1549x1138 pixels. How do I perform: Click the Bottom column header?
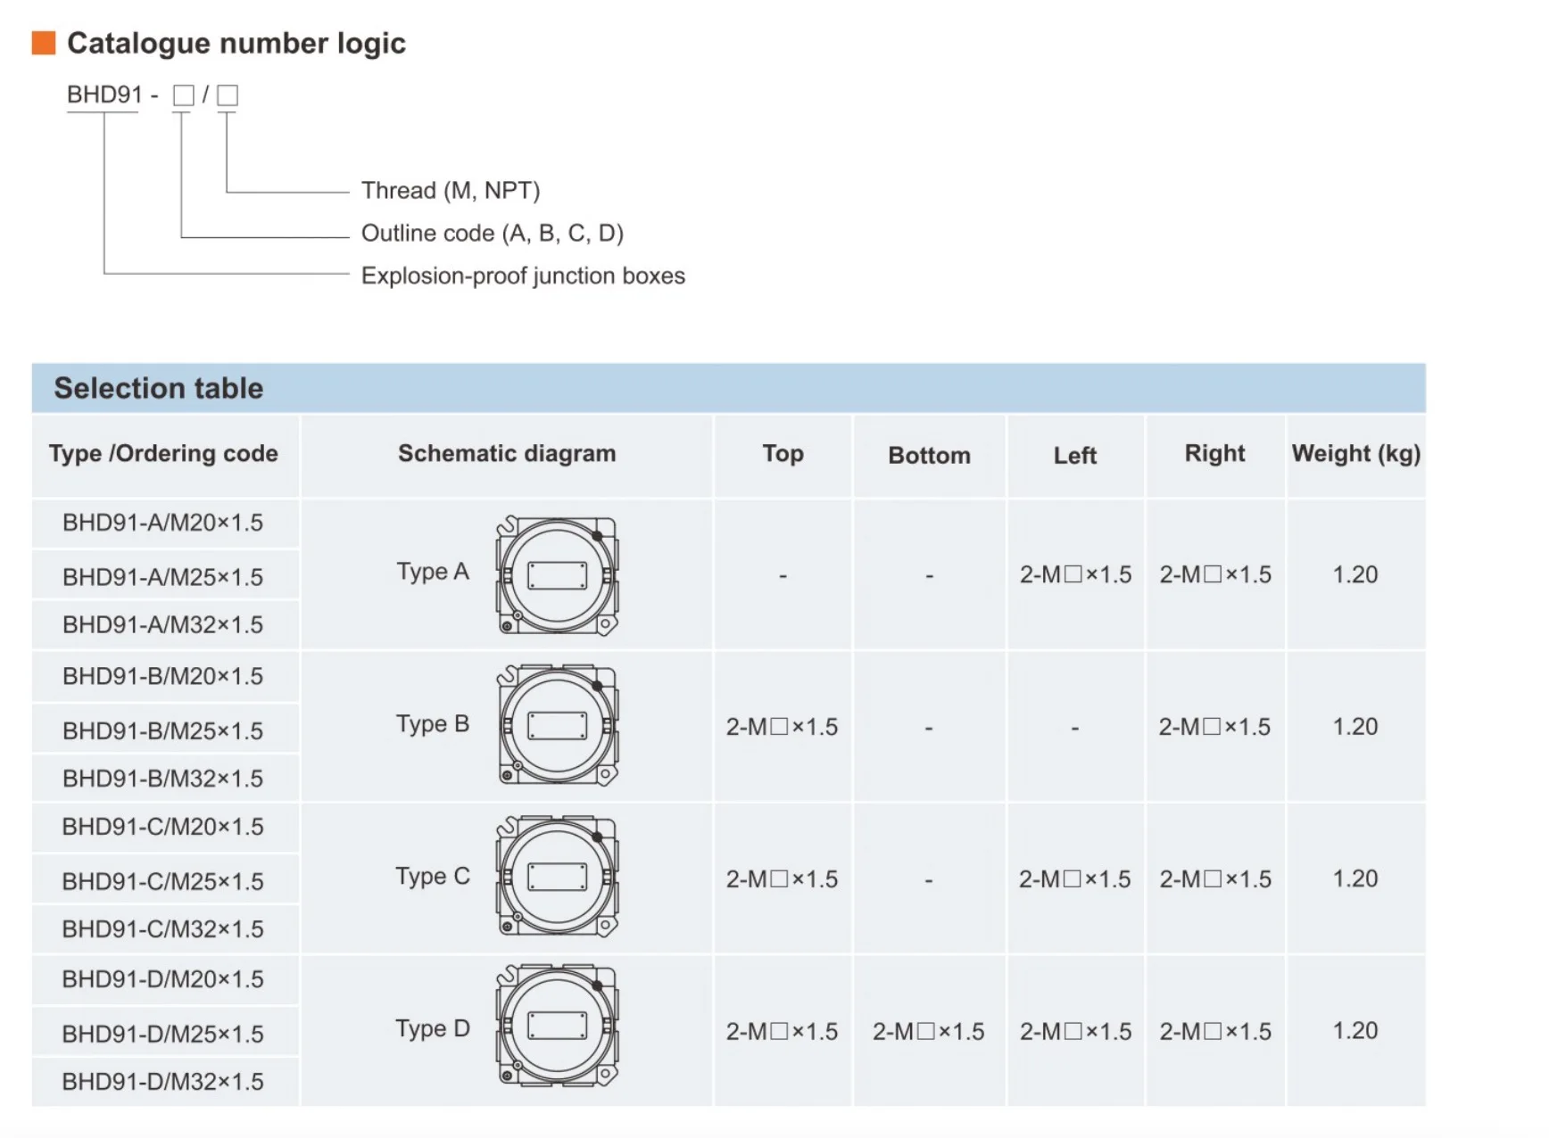[929, 456]
